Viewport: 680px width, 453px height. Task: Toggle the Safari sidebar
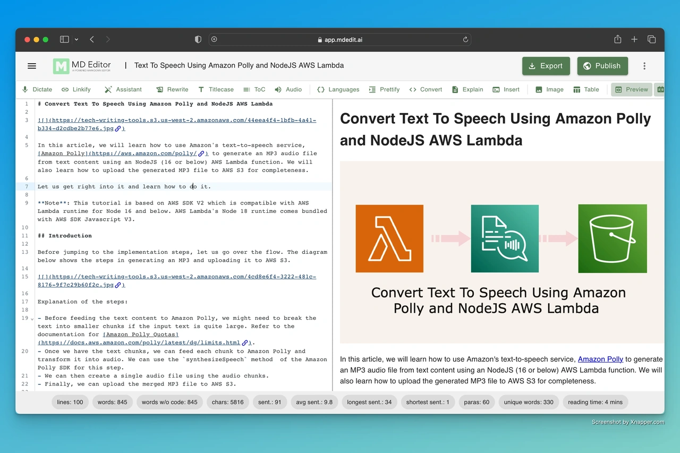(64, 39)
